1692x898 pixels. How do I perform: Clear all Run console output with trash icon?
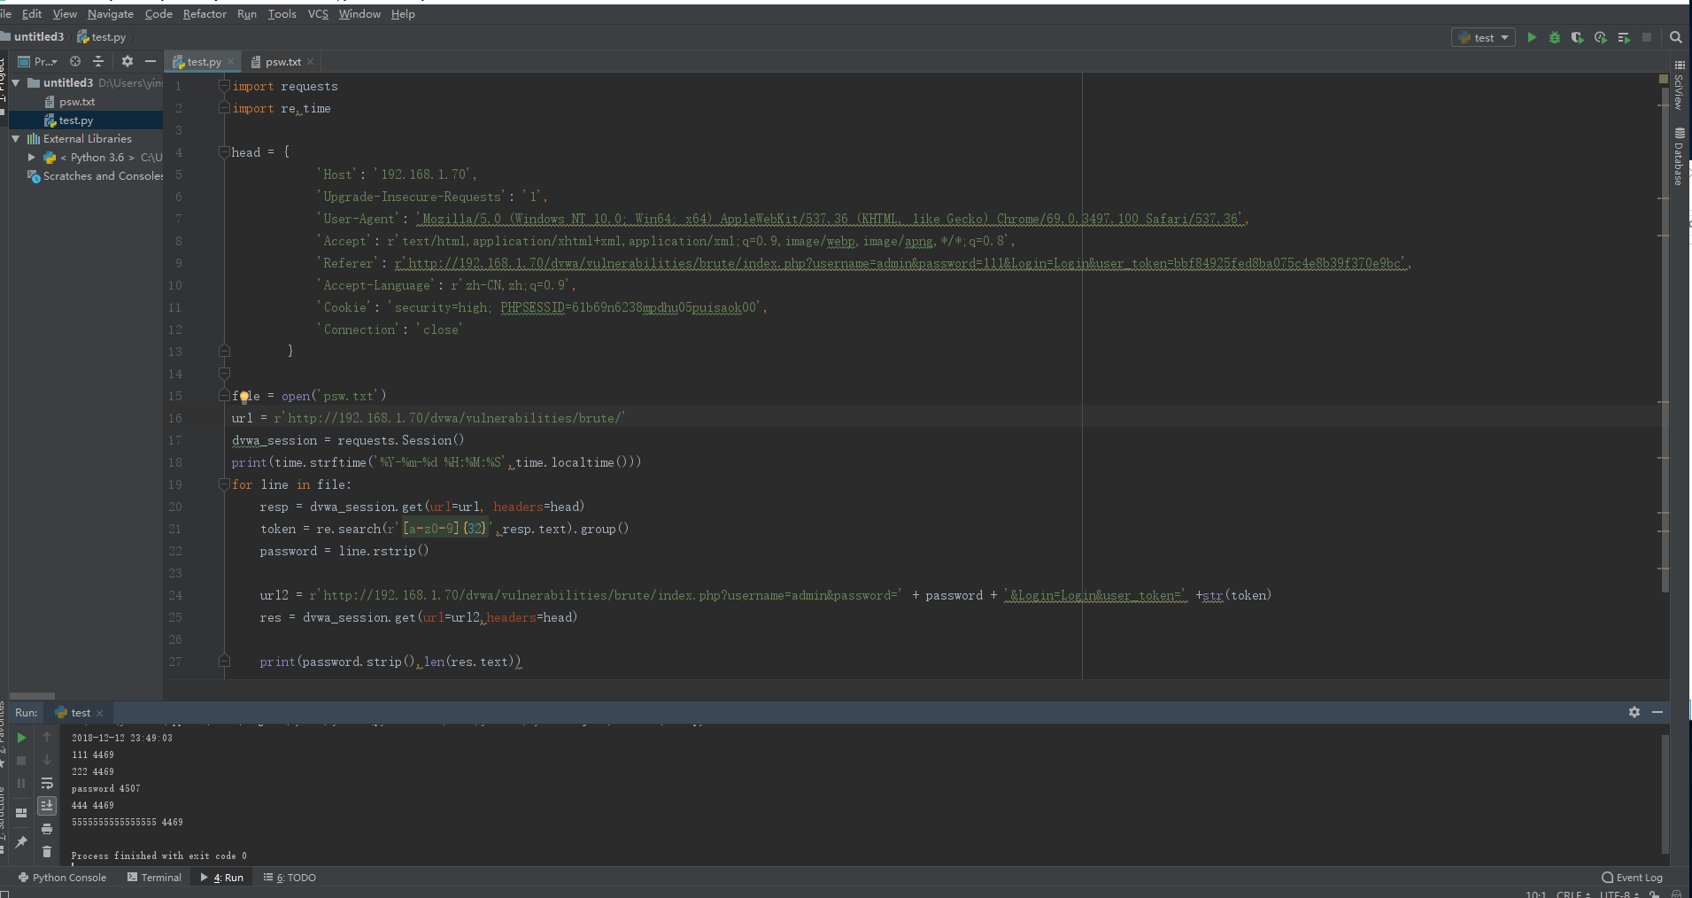point(47,852)
